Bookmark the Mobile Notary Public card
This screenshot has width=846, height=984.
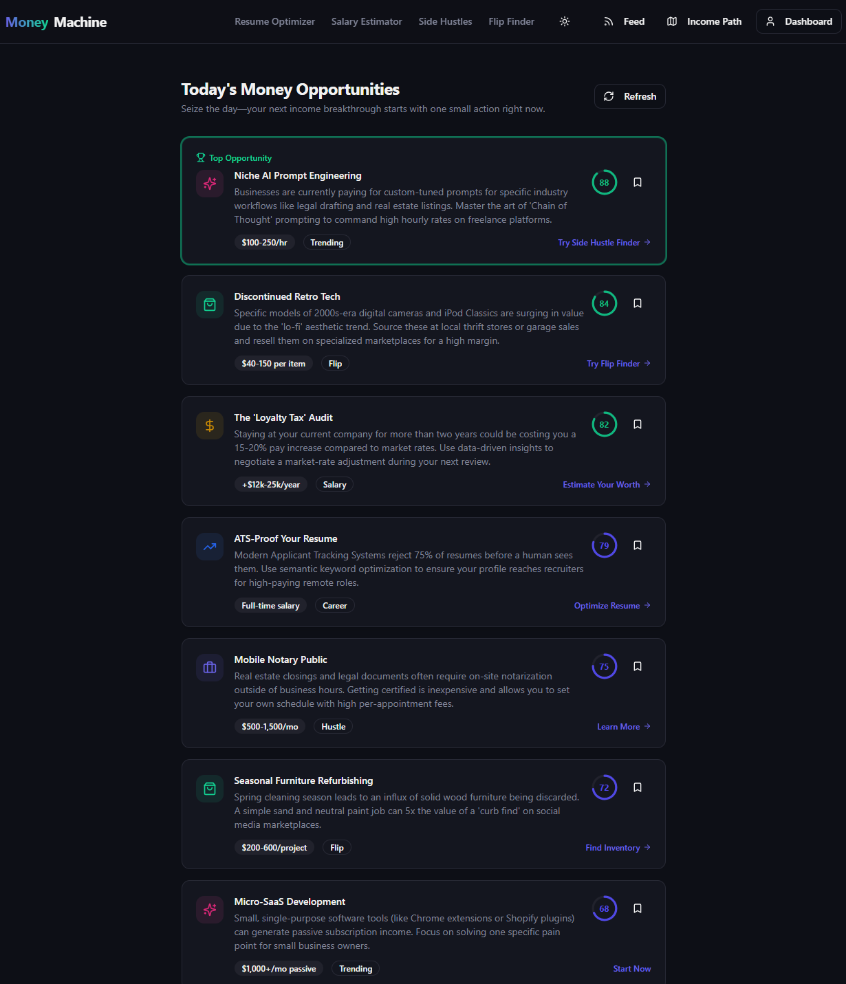(638, 666)
